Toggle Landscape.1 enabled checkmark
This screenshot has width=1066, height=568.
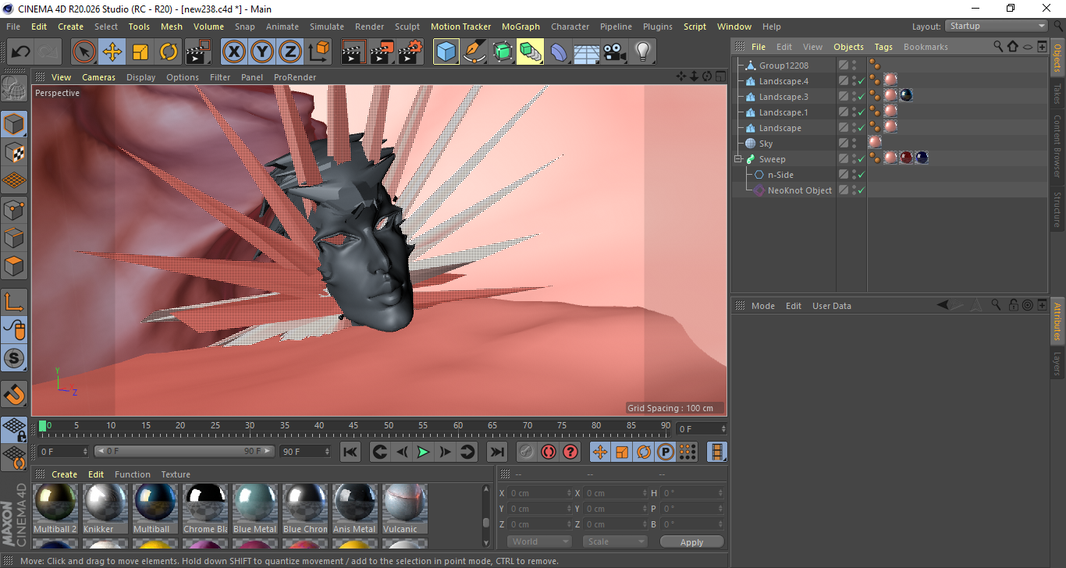[x=861, y=112]
